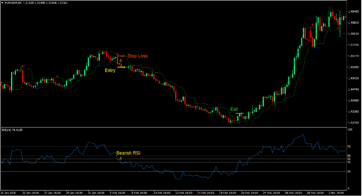
Task: Click the leftmost red sell arrow on the chart
Action: [22, 66]
